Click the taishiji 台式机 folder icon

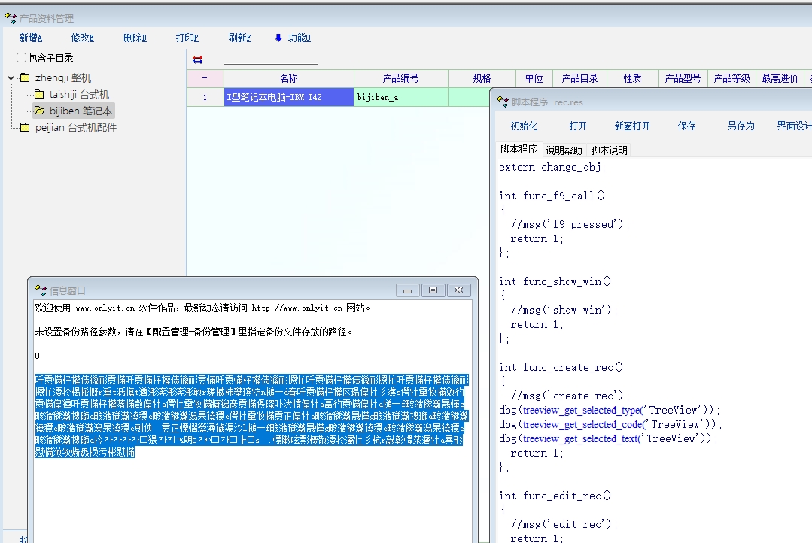pos(39,95)
